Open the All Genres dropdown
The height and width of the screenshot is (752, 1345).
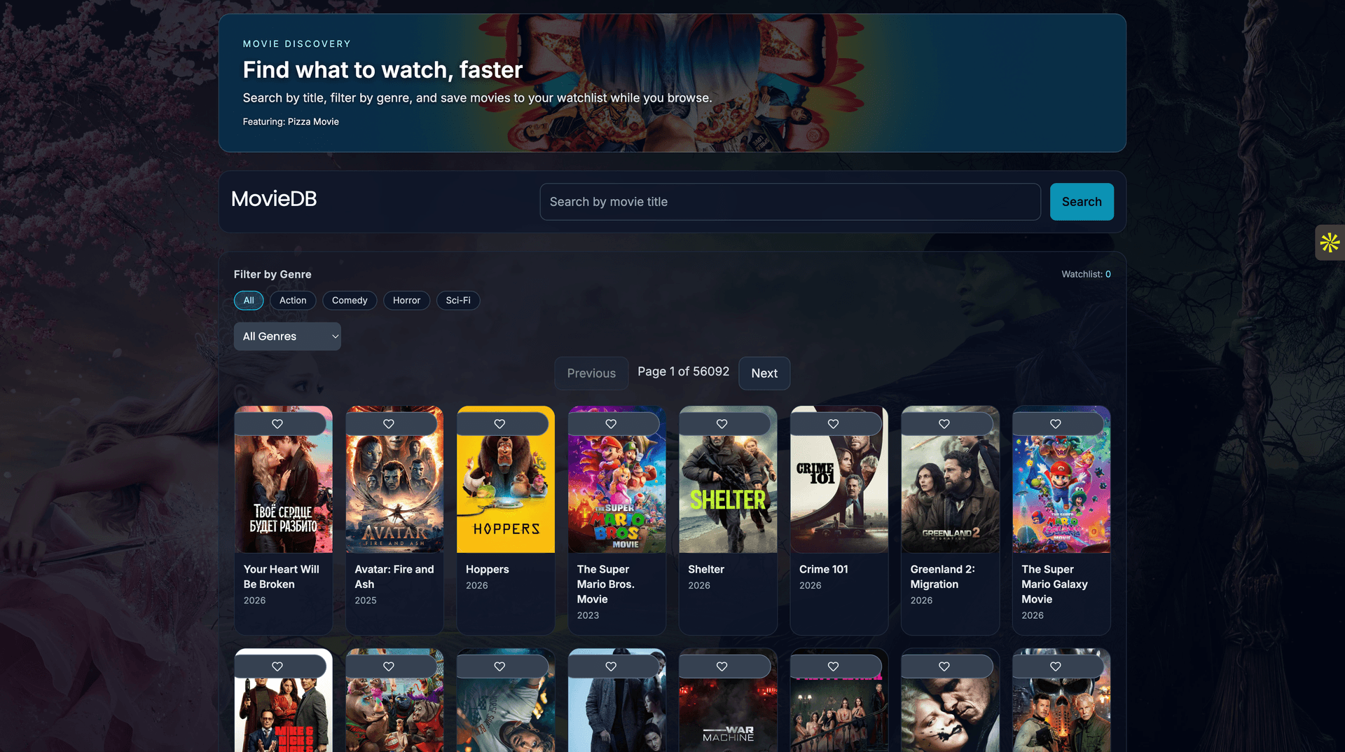[287, 336]
